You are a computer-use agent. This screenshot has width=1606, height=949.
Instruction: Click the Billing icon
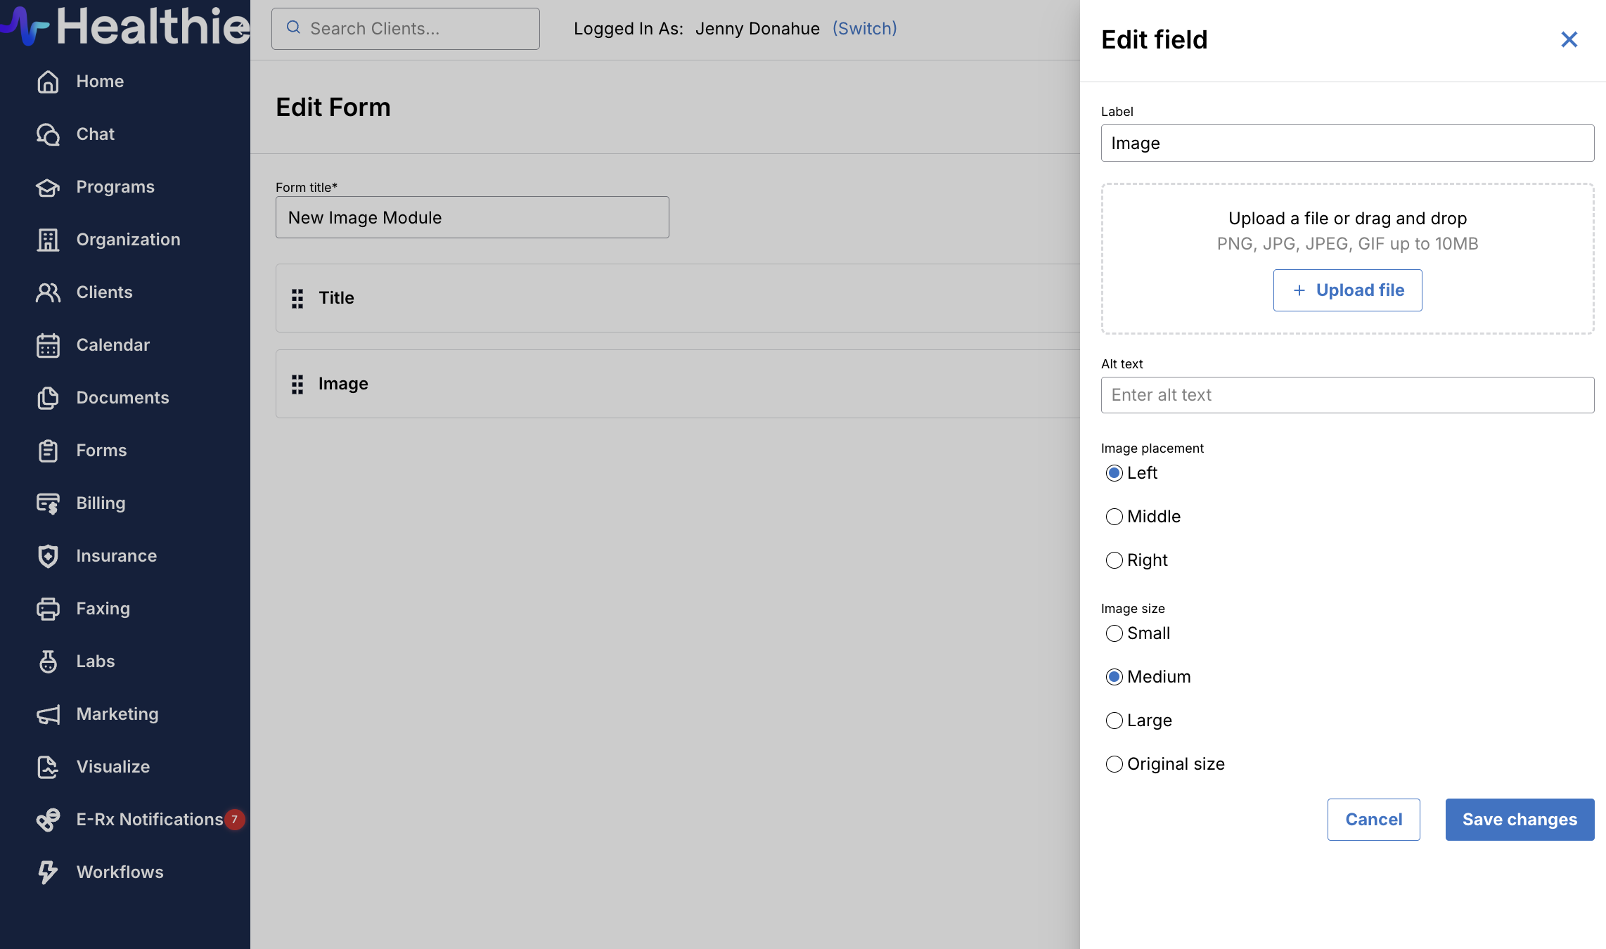pos(48,503)
